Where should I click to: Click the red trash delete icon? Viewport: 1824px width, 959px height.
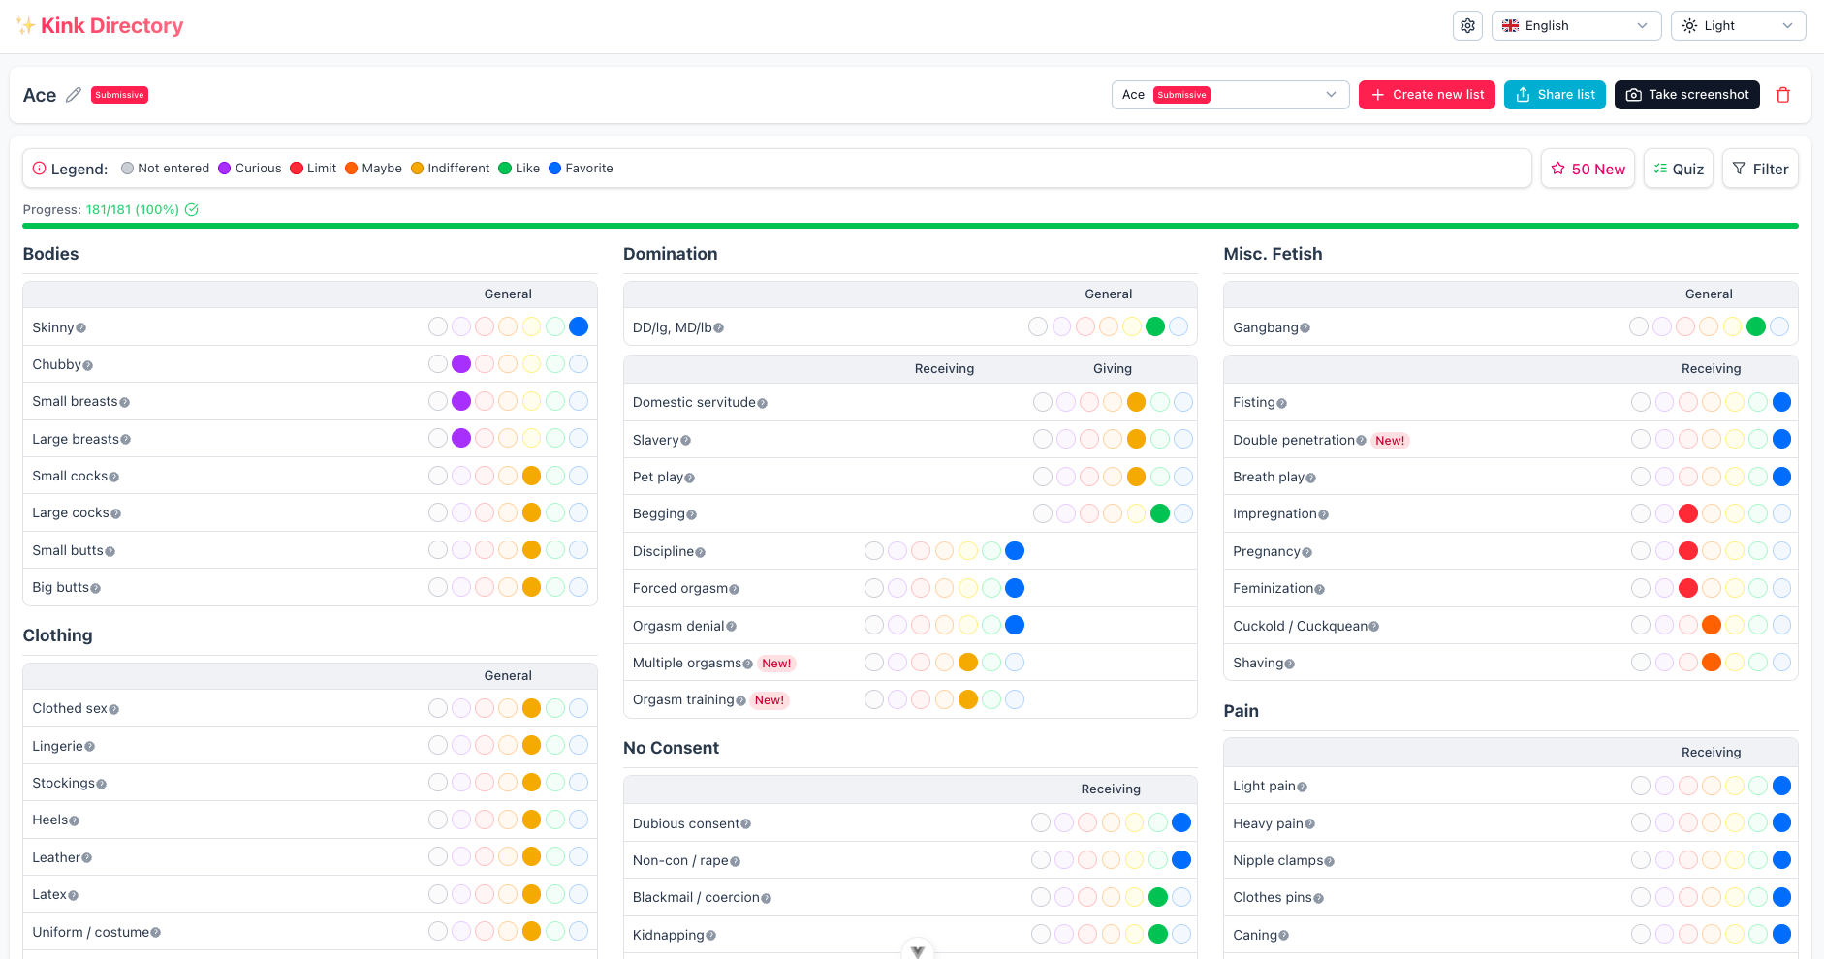pos(1782,95)
